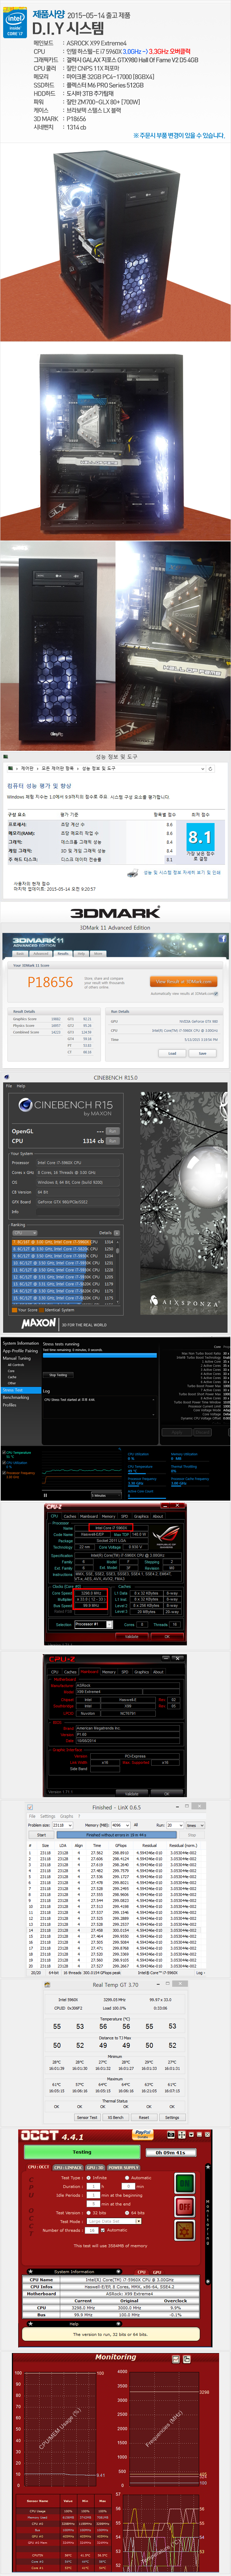Click the Stop Testing button in XTU
This screenshot has height=2576, width=231.
point(58,1375)
